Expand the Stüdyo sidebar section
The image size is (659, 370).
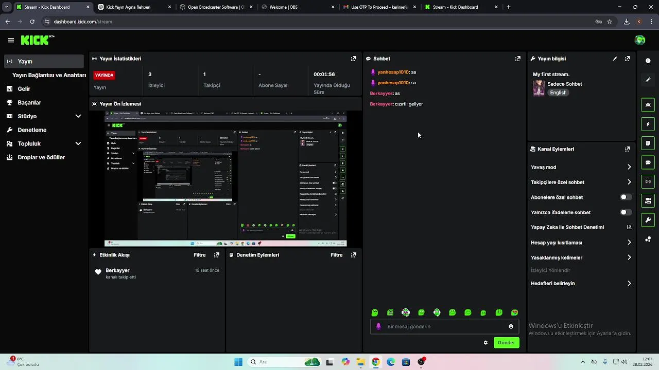pos(78,116)
